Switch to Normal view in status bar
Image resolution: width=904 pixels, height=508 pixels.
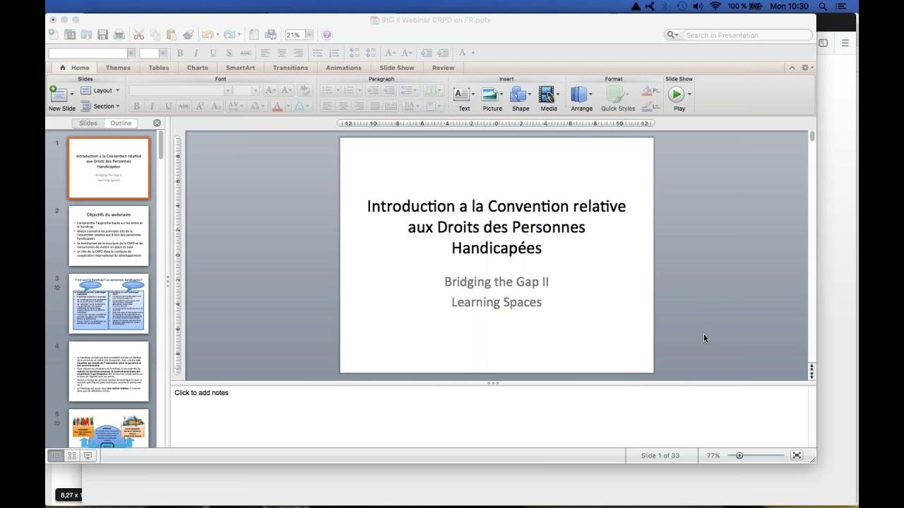[x=55, y=456]
